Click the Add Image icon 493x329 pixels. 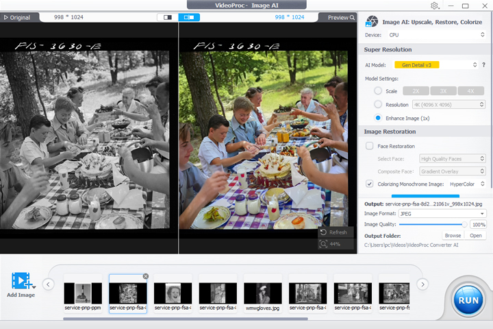coord(22,282)
